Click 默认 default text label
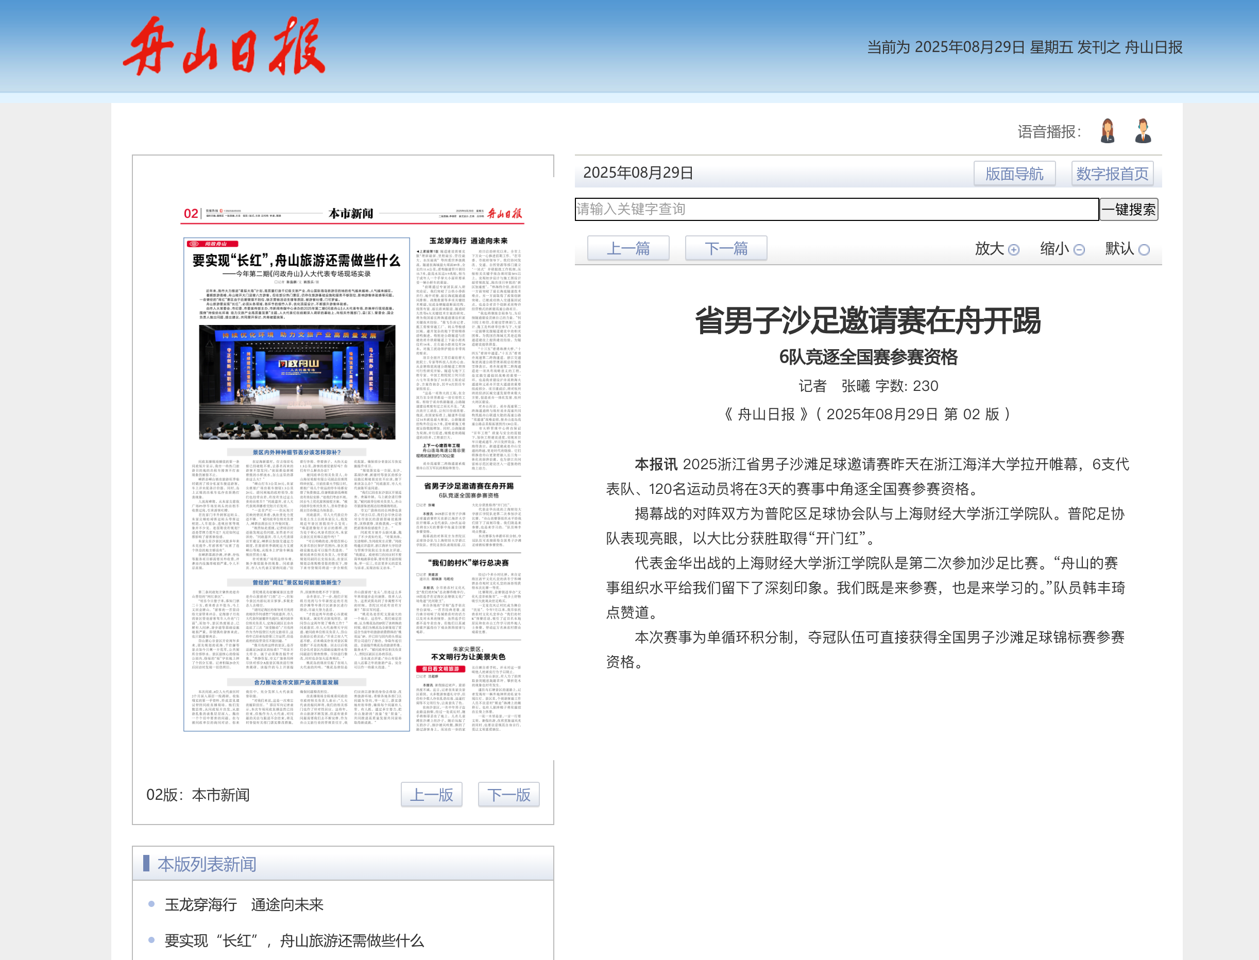 1119,249
